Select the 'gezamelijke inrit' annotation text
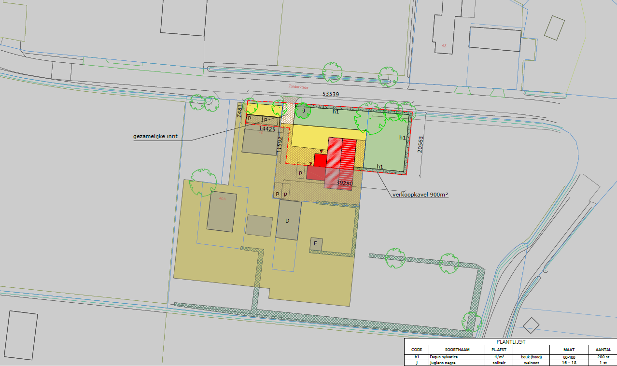 click(x=155, y=136)
